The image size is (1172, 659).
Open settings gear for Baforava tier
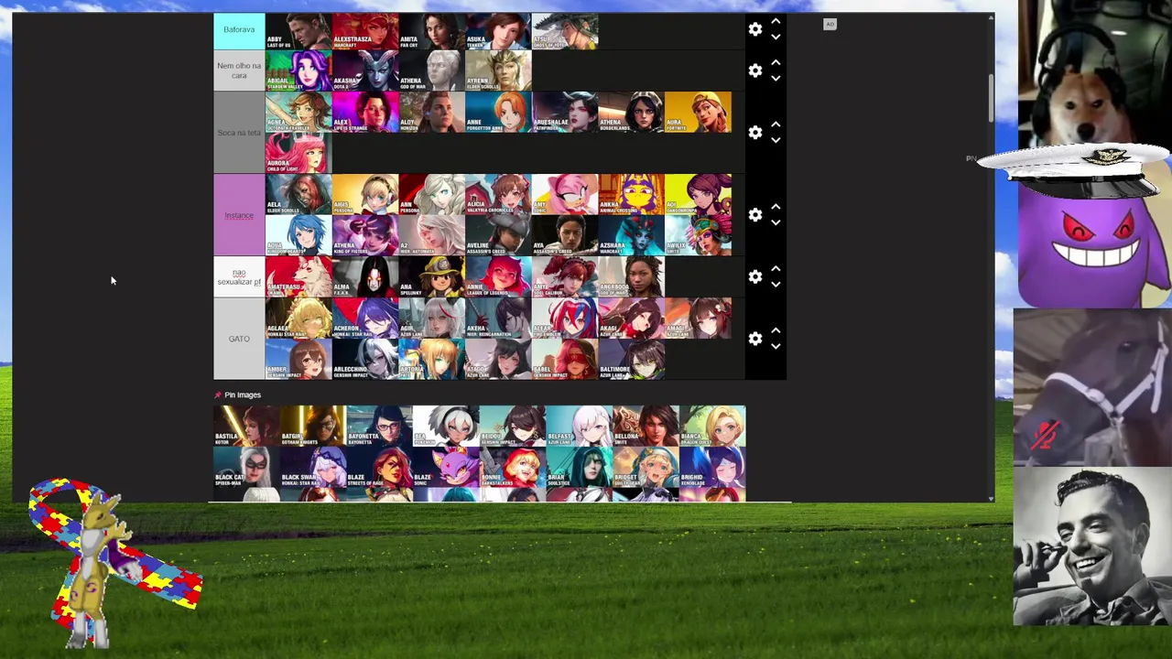(754, 29)
